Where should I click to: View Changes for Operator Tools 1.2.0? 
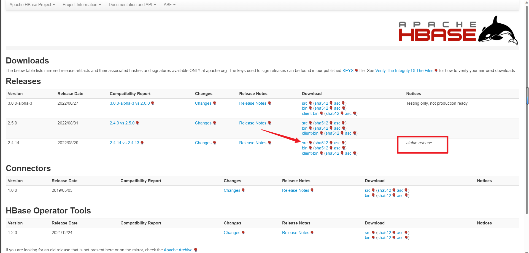232,233
